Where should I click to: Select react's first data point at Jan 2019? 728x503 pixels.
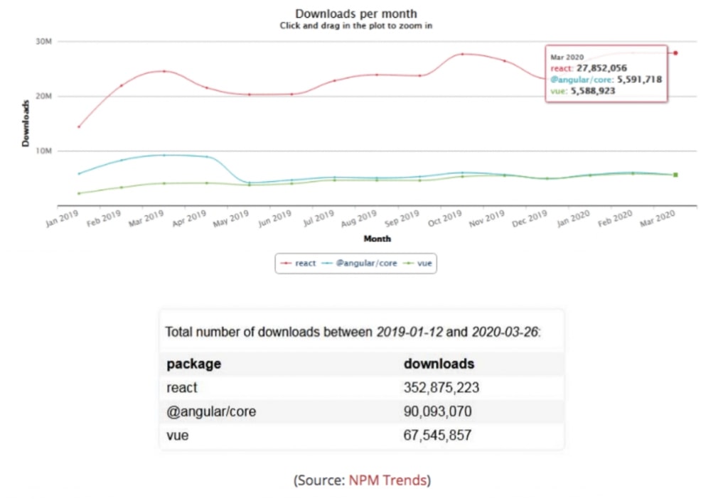[x=79, y=127]
